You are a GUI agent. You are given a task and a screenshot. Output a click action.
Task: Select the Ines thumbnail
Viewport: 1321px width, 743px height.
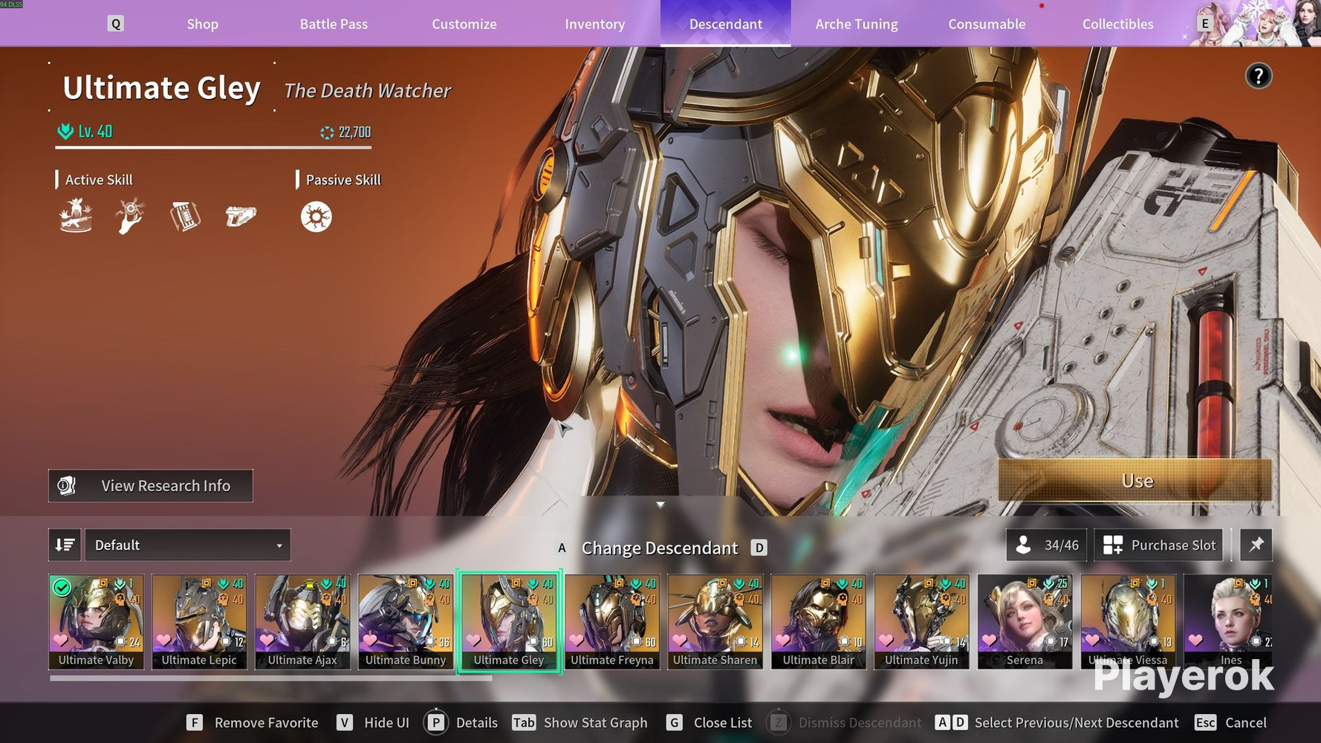pos(1228,622)
